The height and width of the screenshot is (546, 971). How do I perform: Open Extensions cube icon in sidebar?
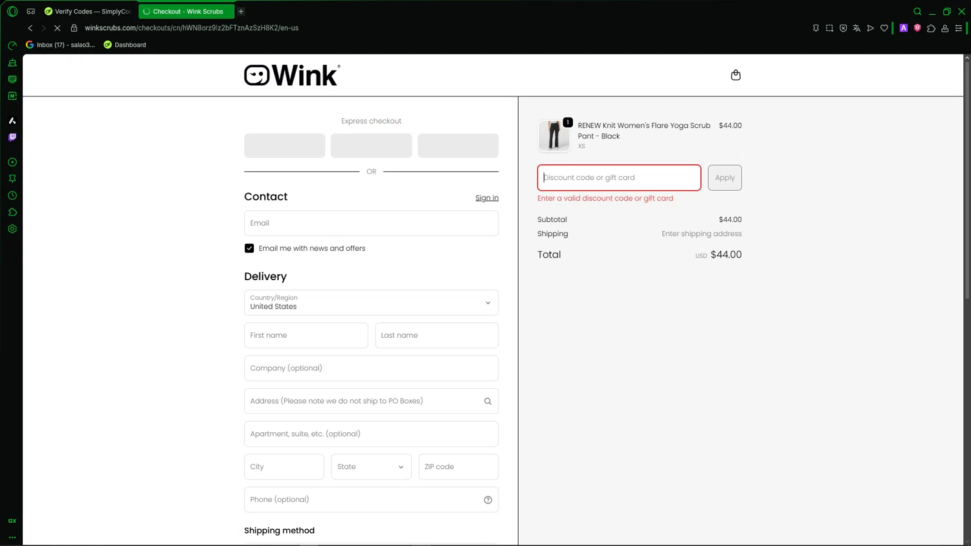[x=12, y=212]
